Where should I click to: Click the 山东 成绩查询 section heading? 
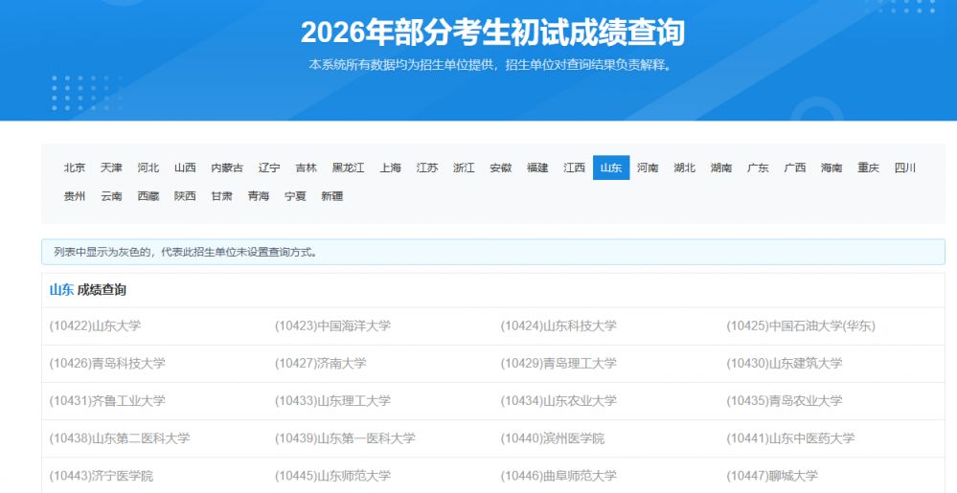pyautogui.click(x=88, y=290)
